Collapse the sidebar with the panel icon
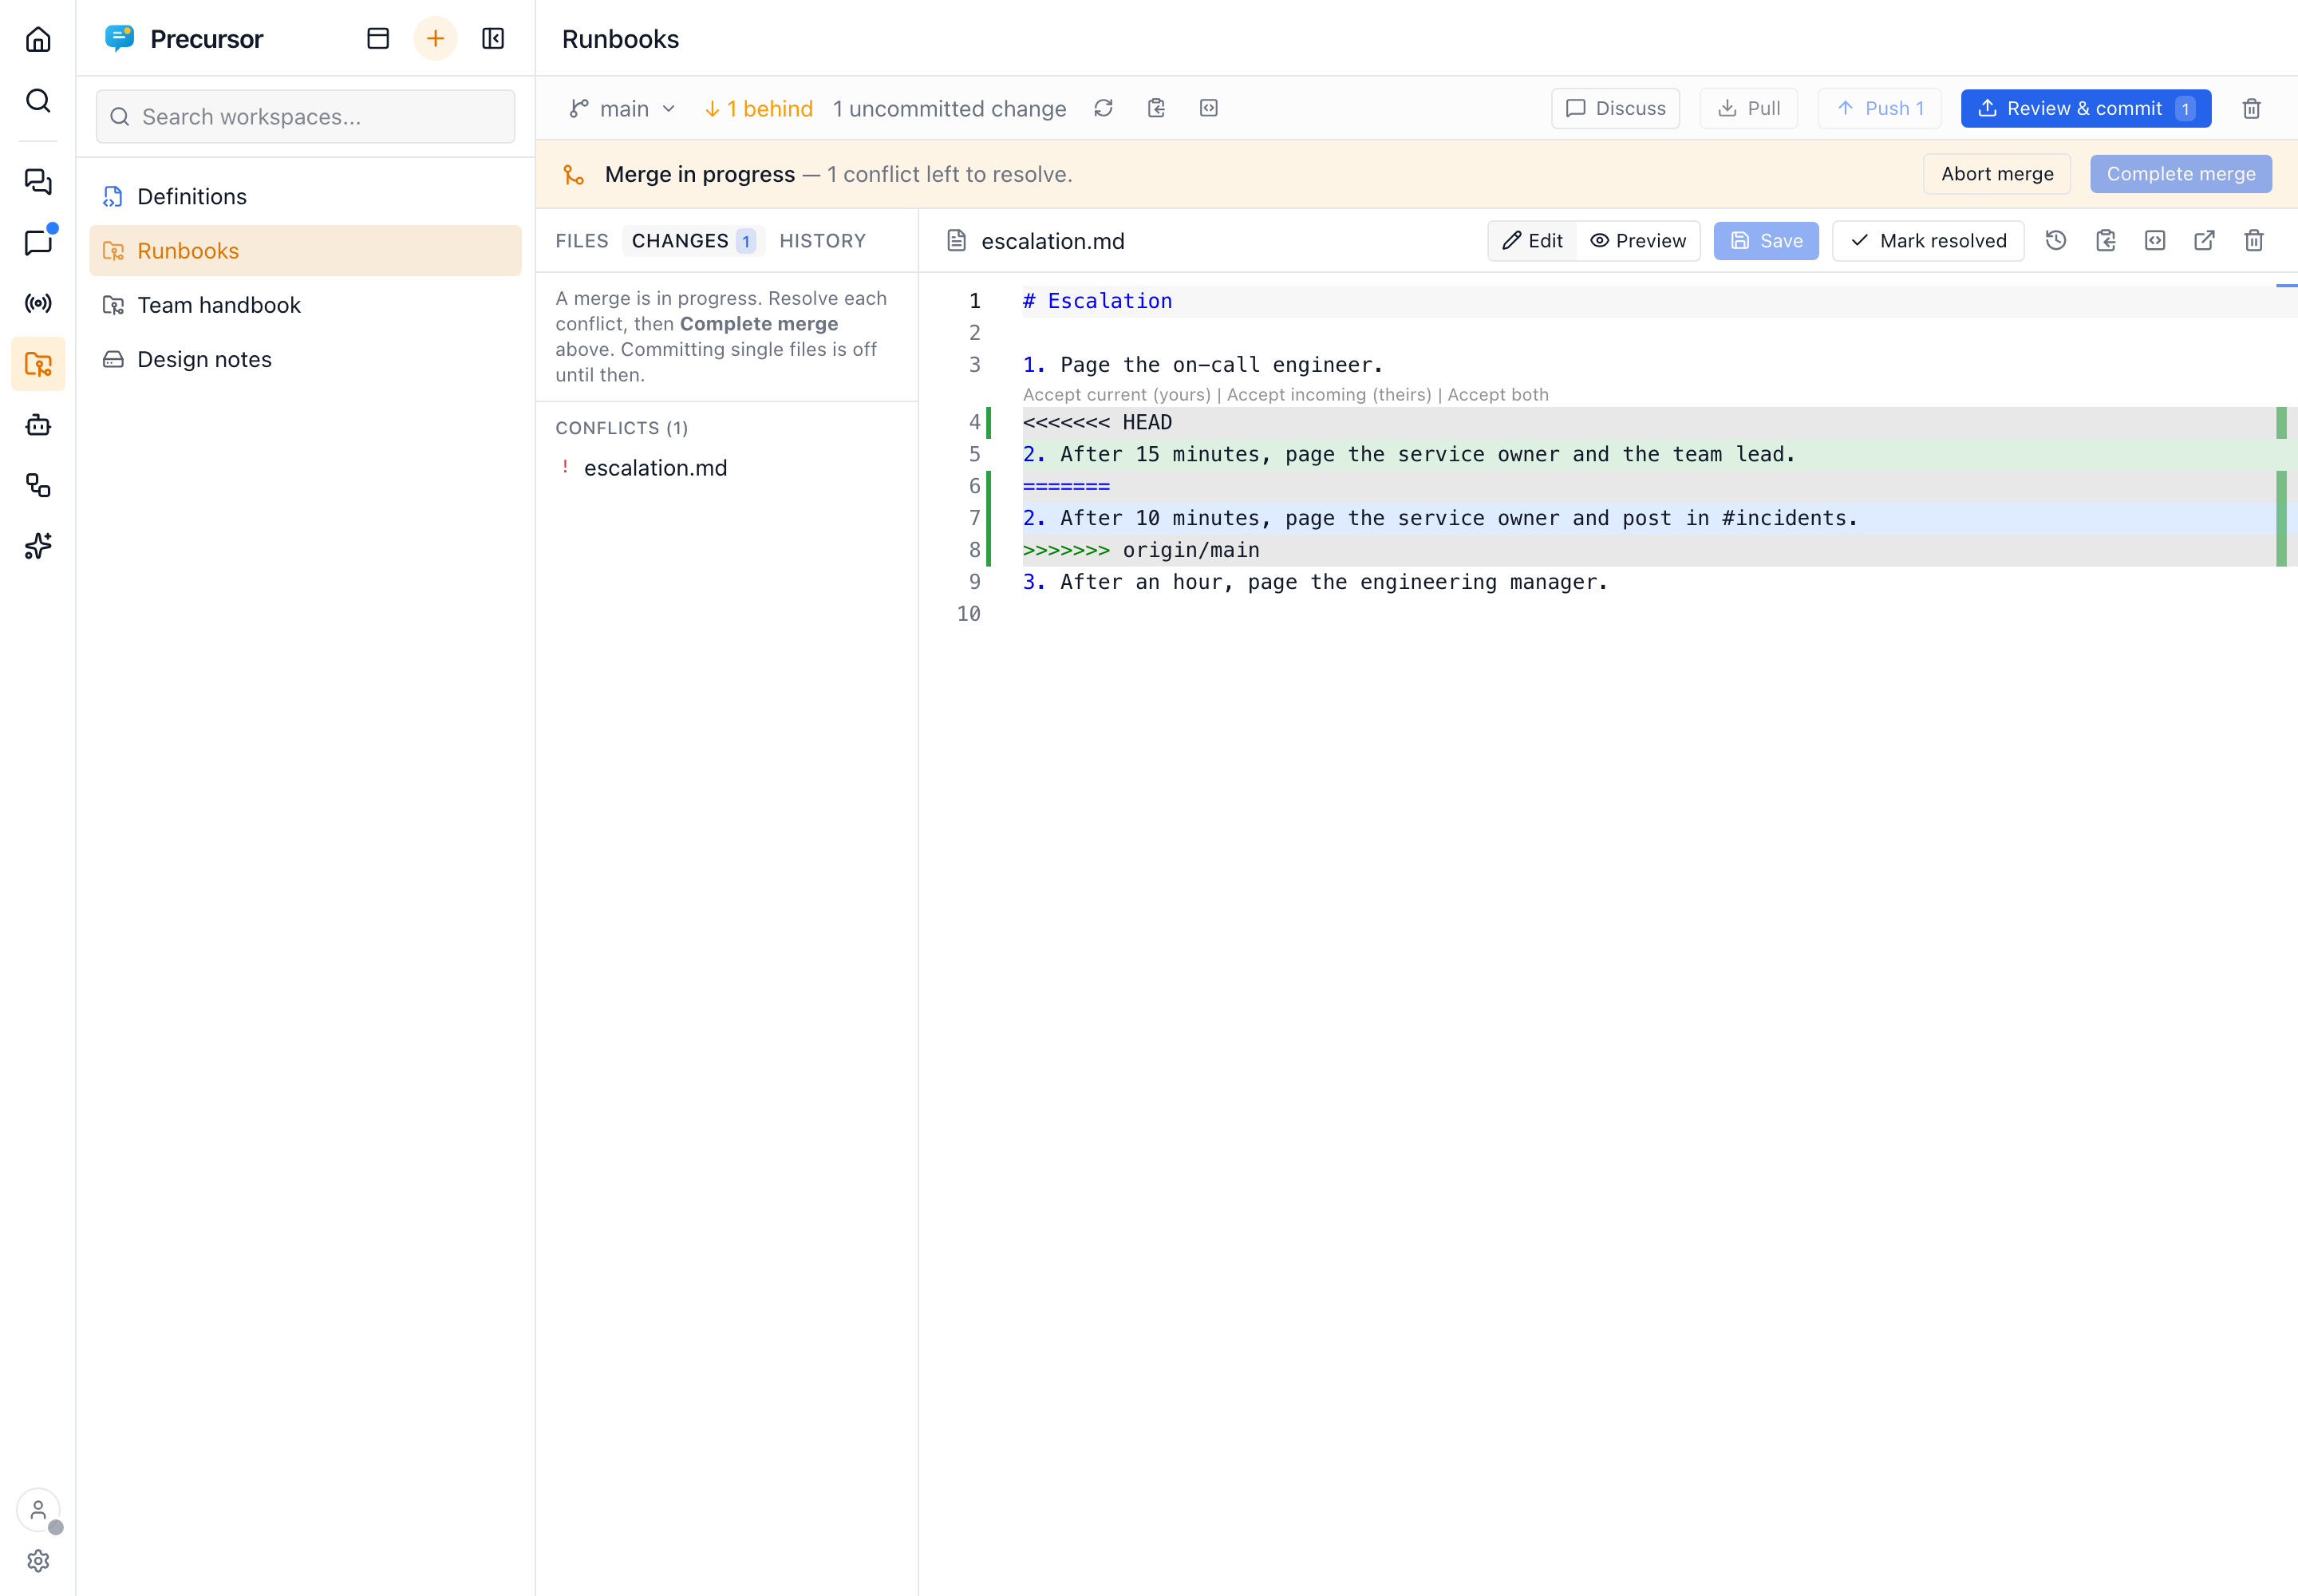The width and height of the screenshot is (2298, 1596). tap(493, 39)
